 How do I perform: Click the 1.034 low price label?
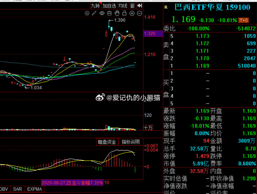(x=36, y=88)
